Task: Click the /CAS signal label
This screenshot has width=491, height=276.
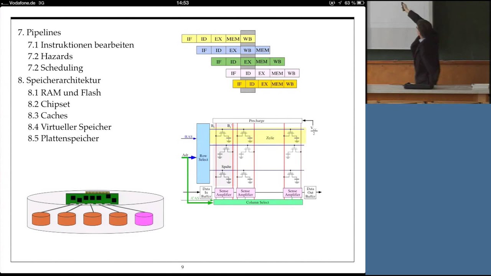Action: point(195,198)
